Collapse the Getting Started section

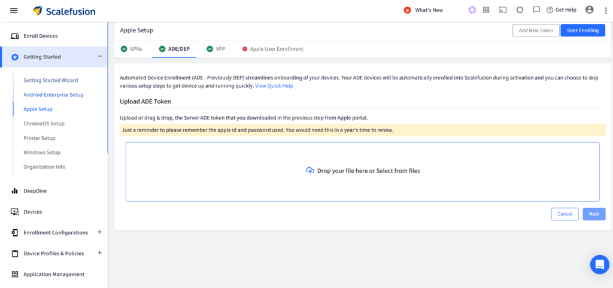tap(99, 57)
